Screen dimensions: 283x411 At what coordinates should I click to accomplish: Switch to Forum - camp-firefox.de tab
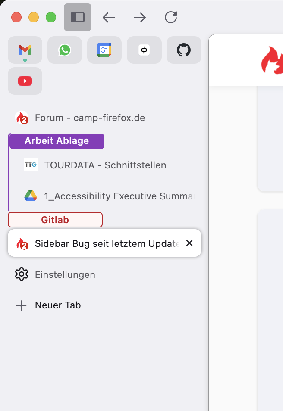point(90,118)
